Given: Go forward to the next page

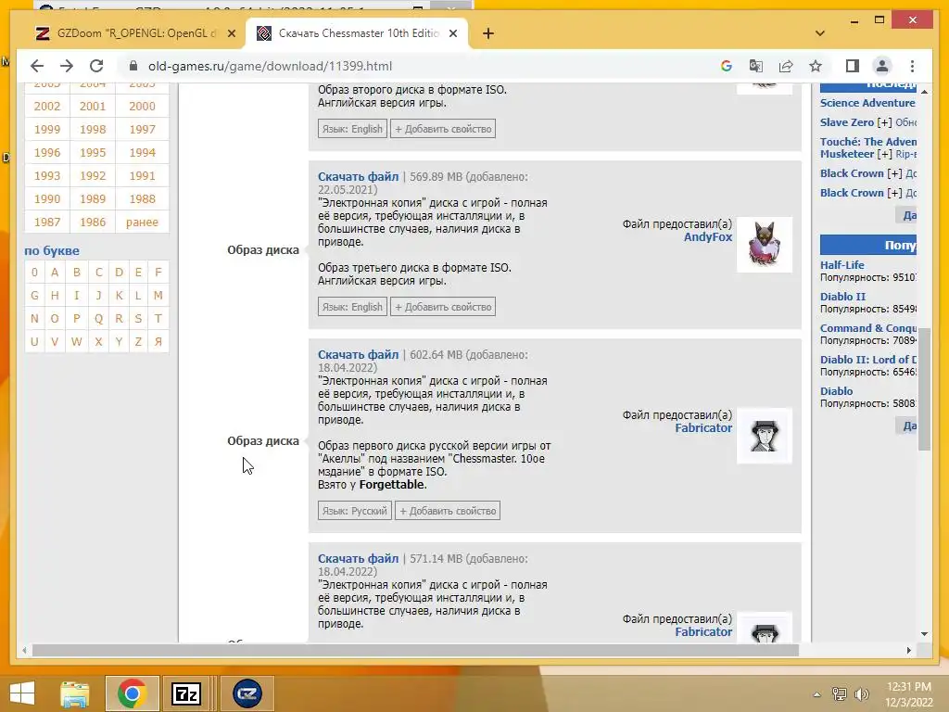Looking at the screenshot, I should click(67, 66).
